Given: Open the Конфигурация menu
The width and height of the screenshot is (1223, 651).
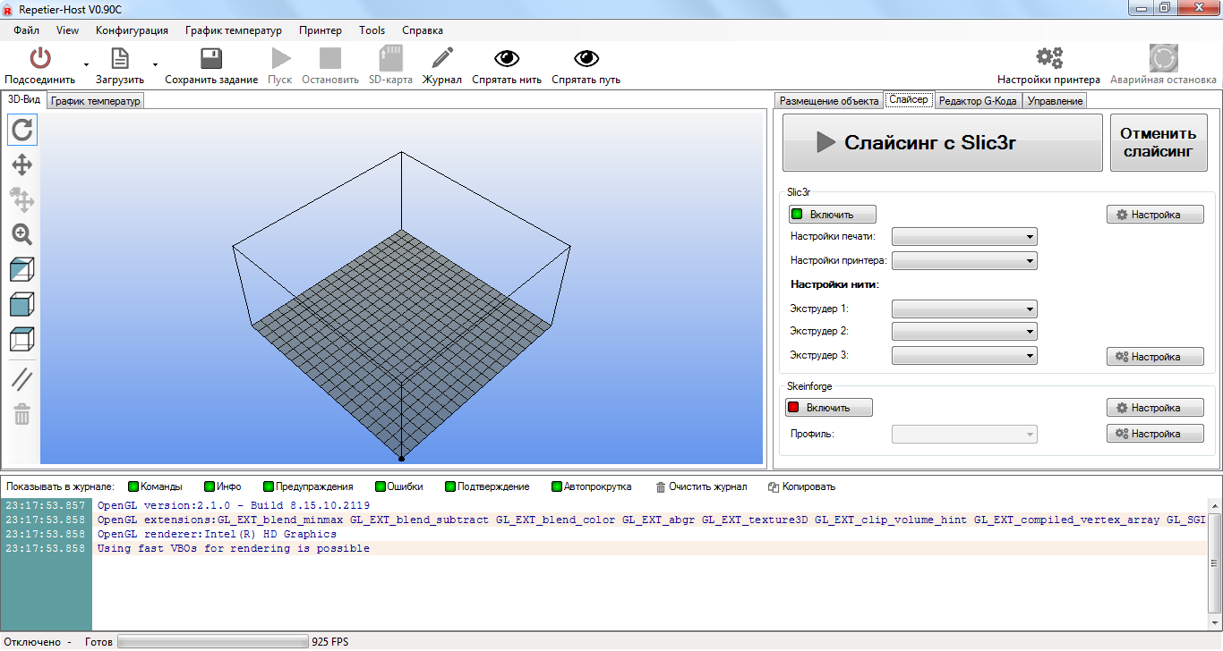Looking at the screenshot, I should [x=132, y=30].
